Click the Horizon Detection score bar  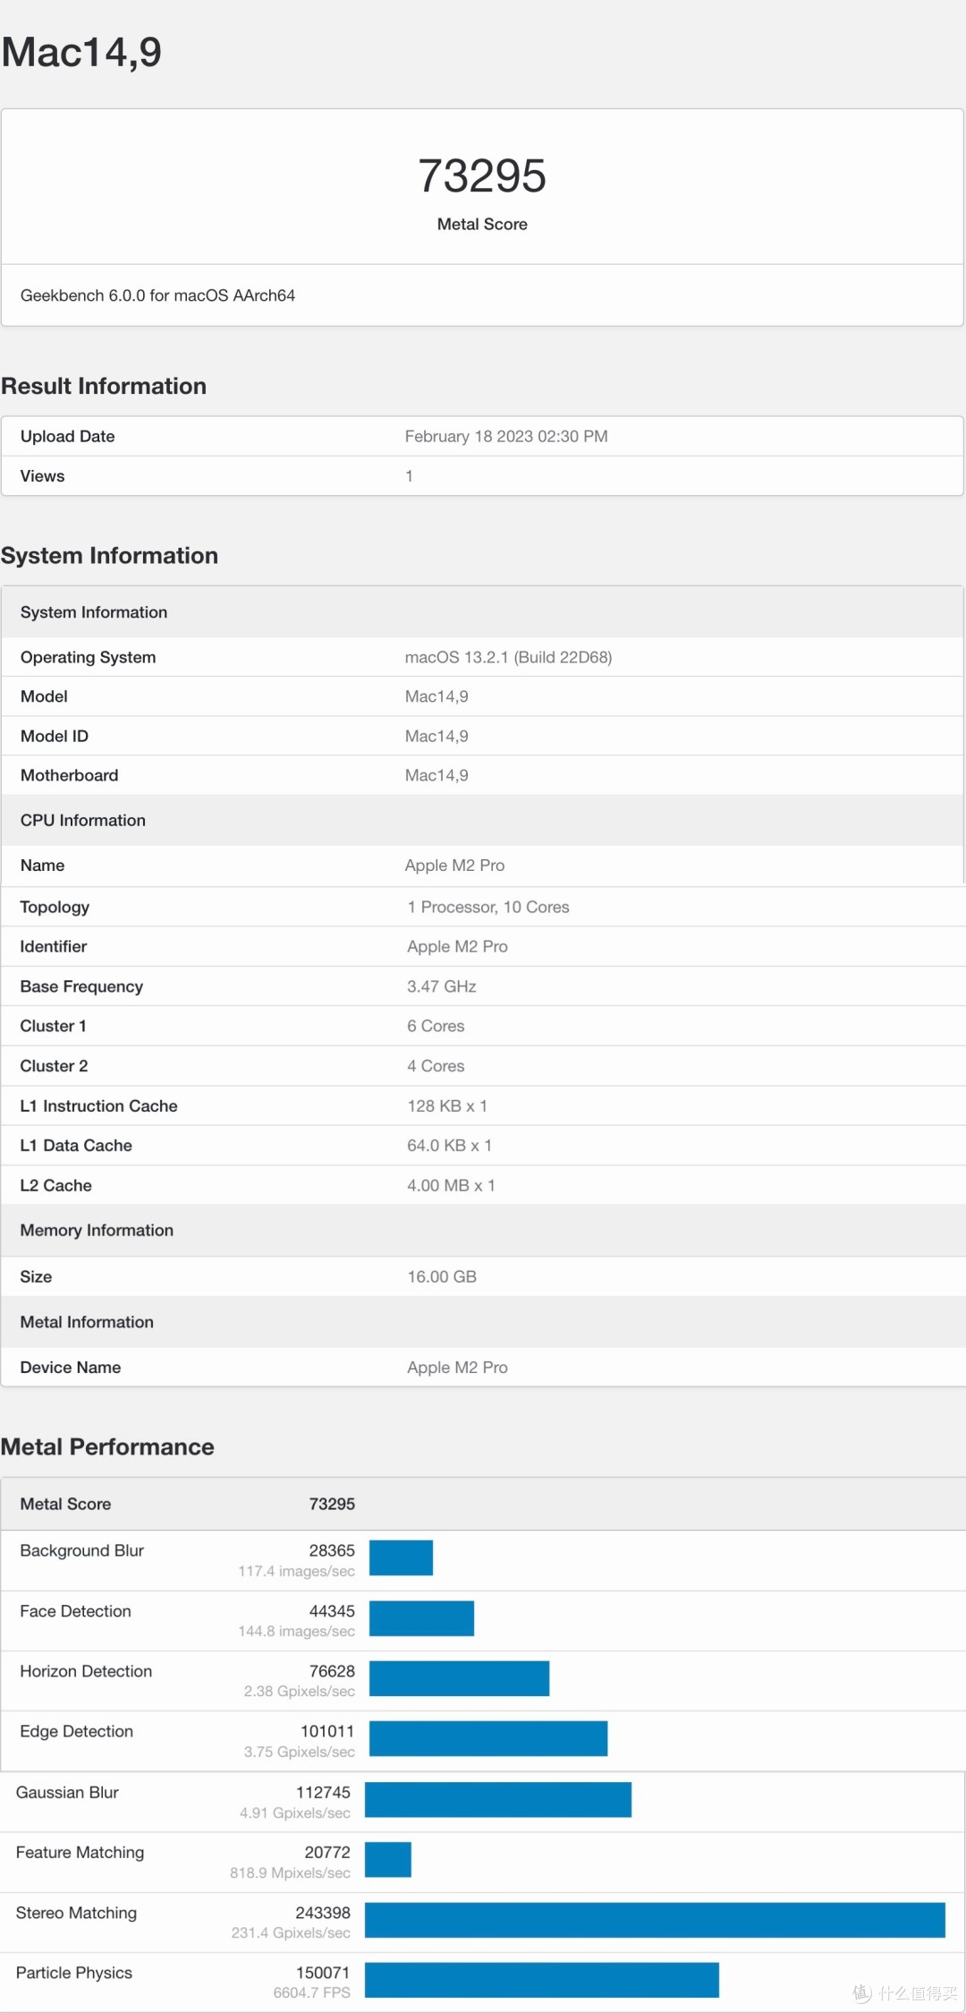(x=459, y=1678)
